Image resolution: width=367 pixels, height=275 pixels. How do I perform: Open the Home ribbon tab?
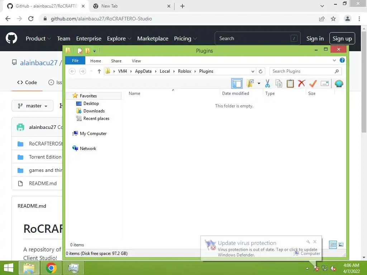click(95, 61)
